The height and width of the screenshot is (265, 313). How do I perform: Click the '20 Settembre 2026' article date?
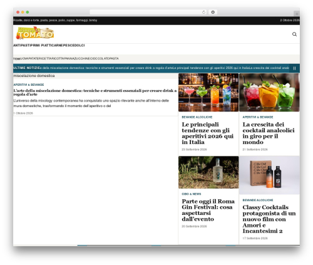click(194, 226)
